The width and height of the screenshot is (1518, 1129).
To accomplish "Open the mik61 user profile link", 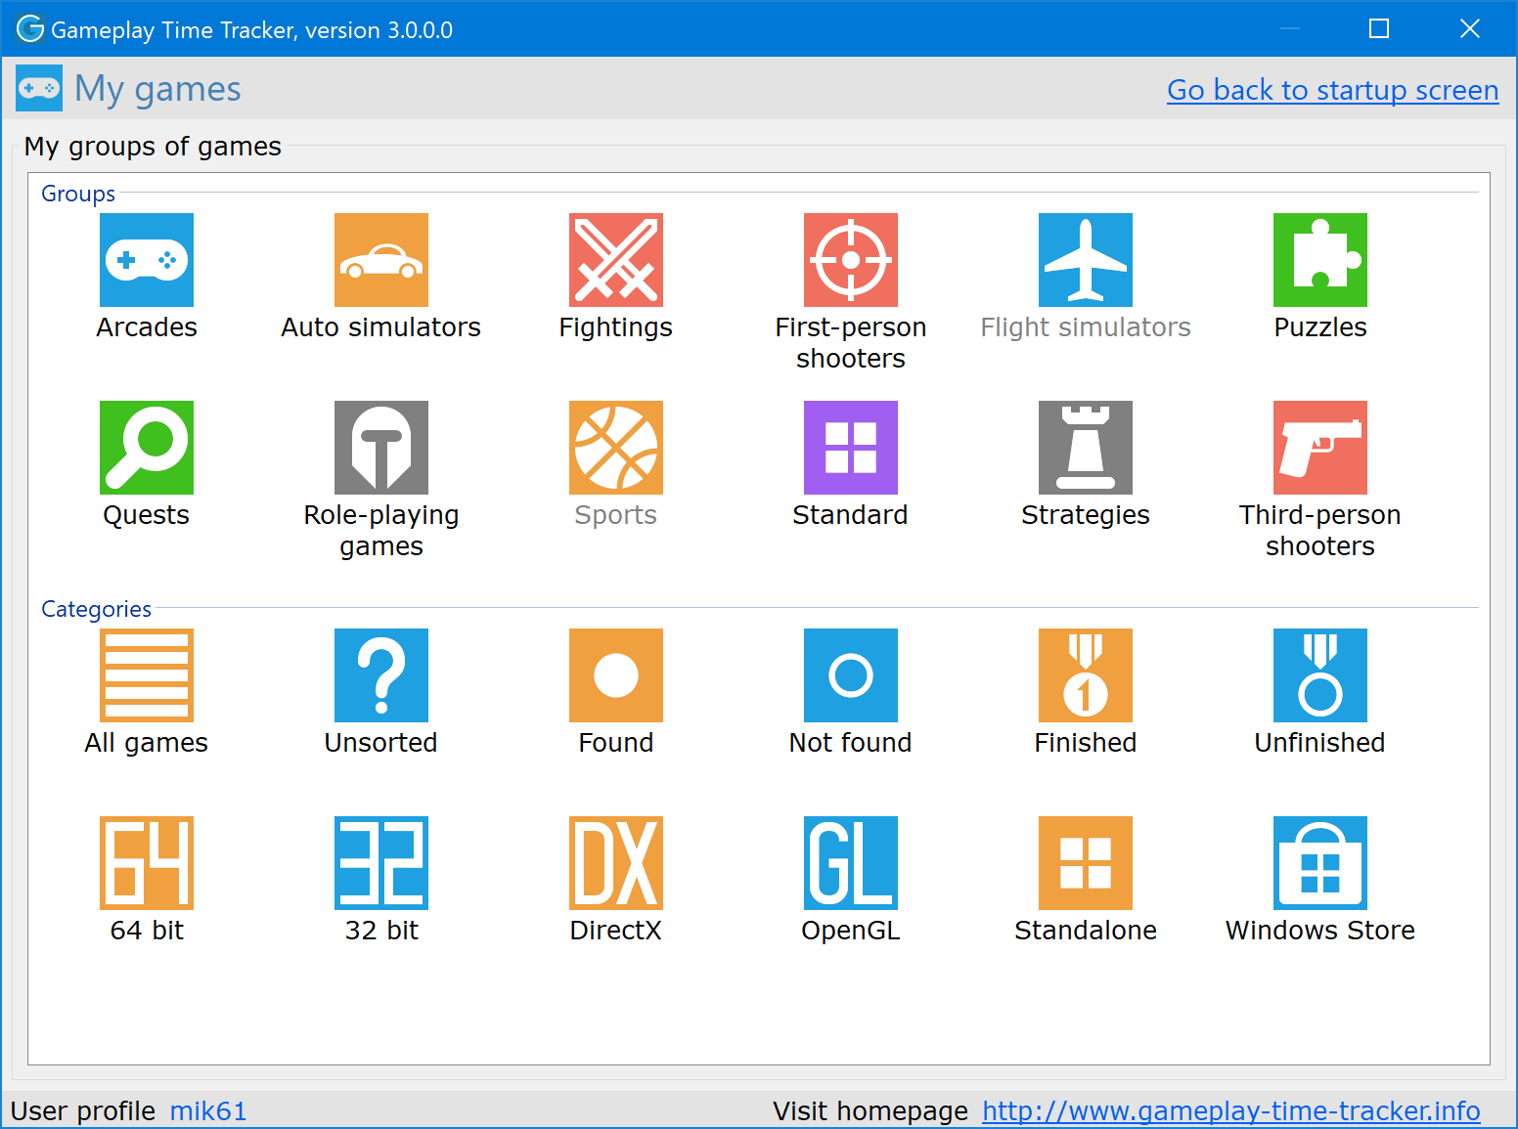I will click(x=208, y=1111).
